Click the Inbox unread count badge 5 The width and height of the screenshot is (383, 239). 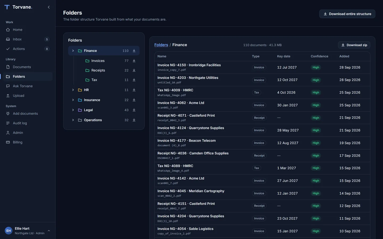click(x=47, y=39)
